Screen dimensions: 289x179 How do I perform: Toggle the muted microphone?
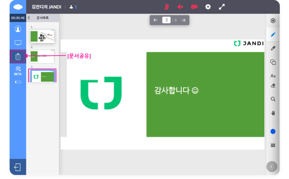pos(167,7)
